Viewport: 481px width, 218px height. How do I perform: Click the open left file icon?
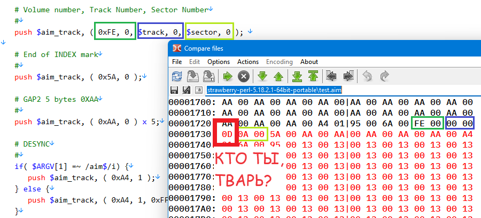tap(193, 76)
